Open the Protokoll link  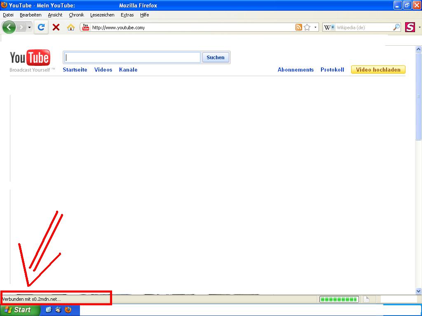(x=333, y=70)
